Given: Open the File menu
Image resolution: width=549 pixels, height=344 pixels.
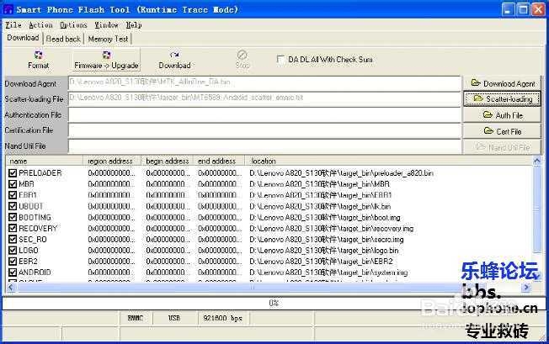Looking at the screenshot, I should (13, 25).
